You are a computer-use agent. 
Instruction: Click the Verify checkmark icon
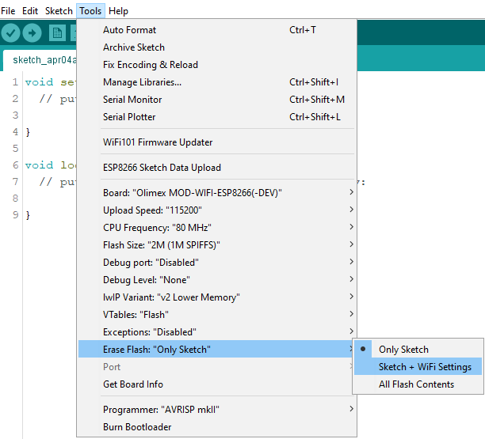coord(11,32)
